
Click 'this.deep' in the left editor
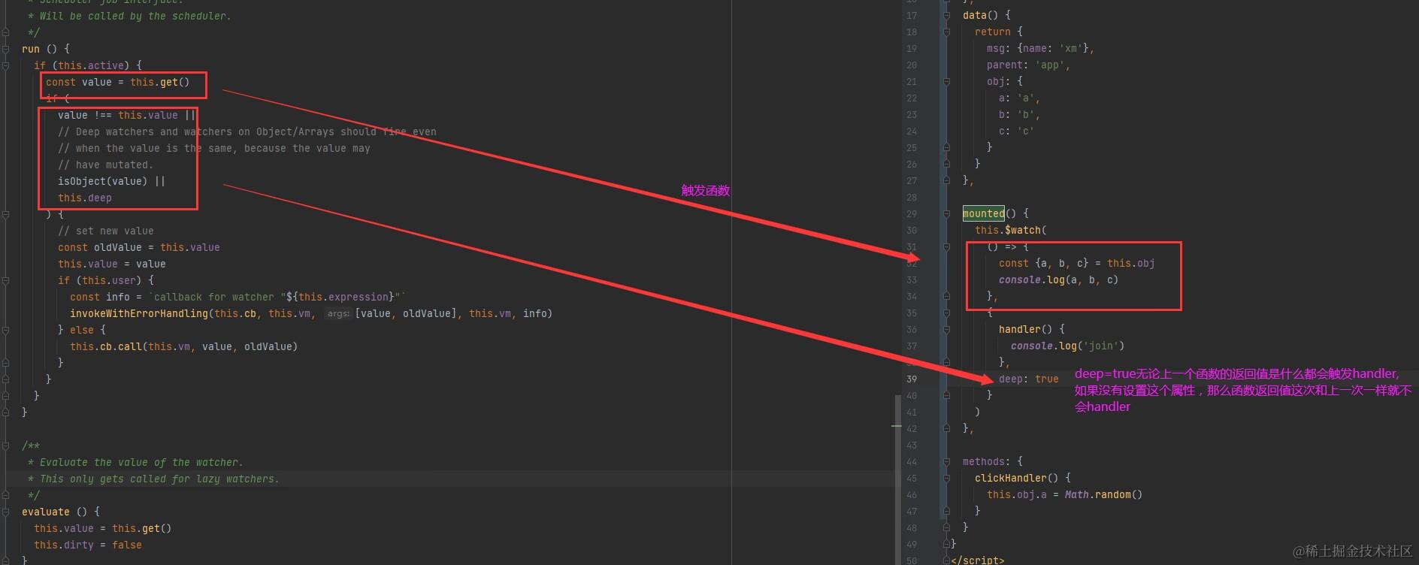(84, 198)
